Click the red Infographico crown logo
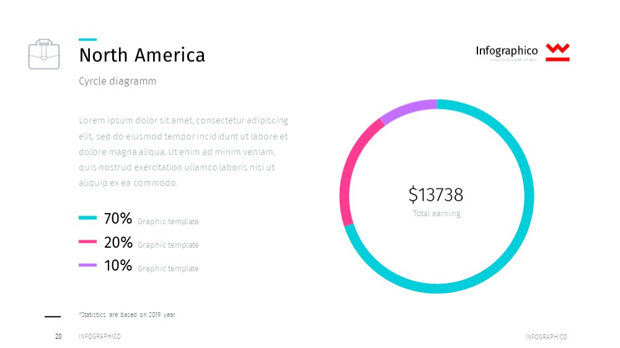620x348 pixels. click(557, 53)
